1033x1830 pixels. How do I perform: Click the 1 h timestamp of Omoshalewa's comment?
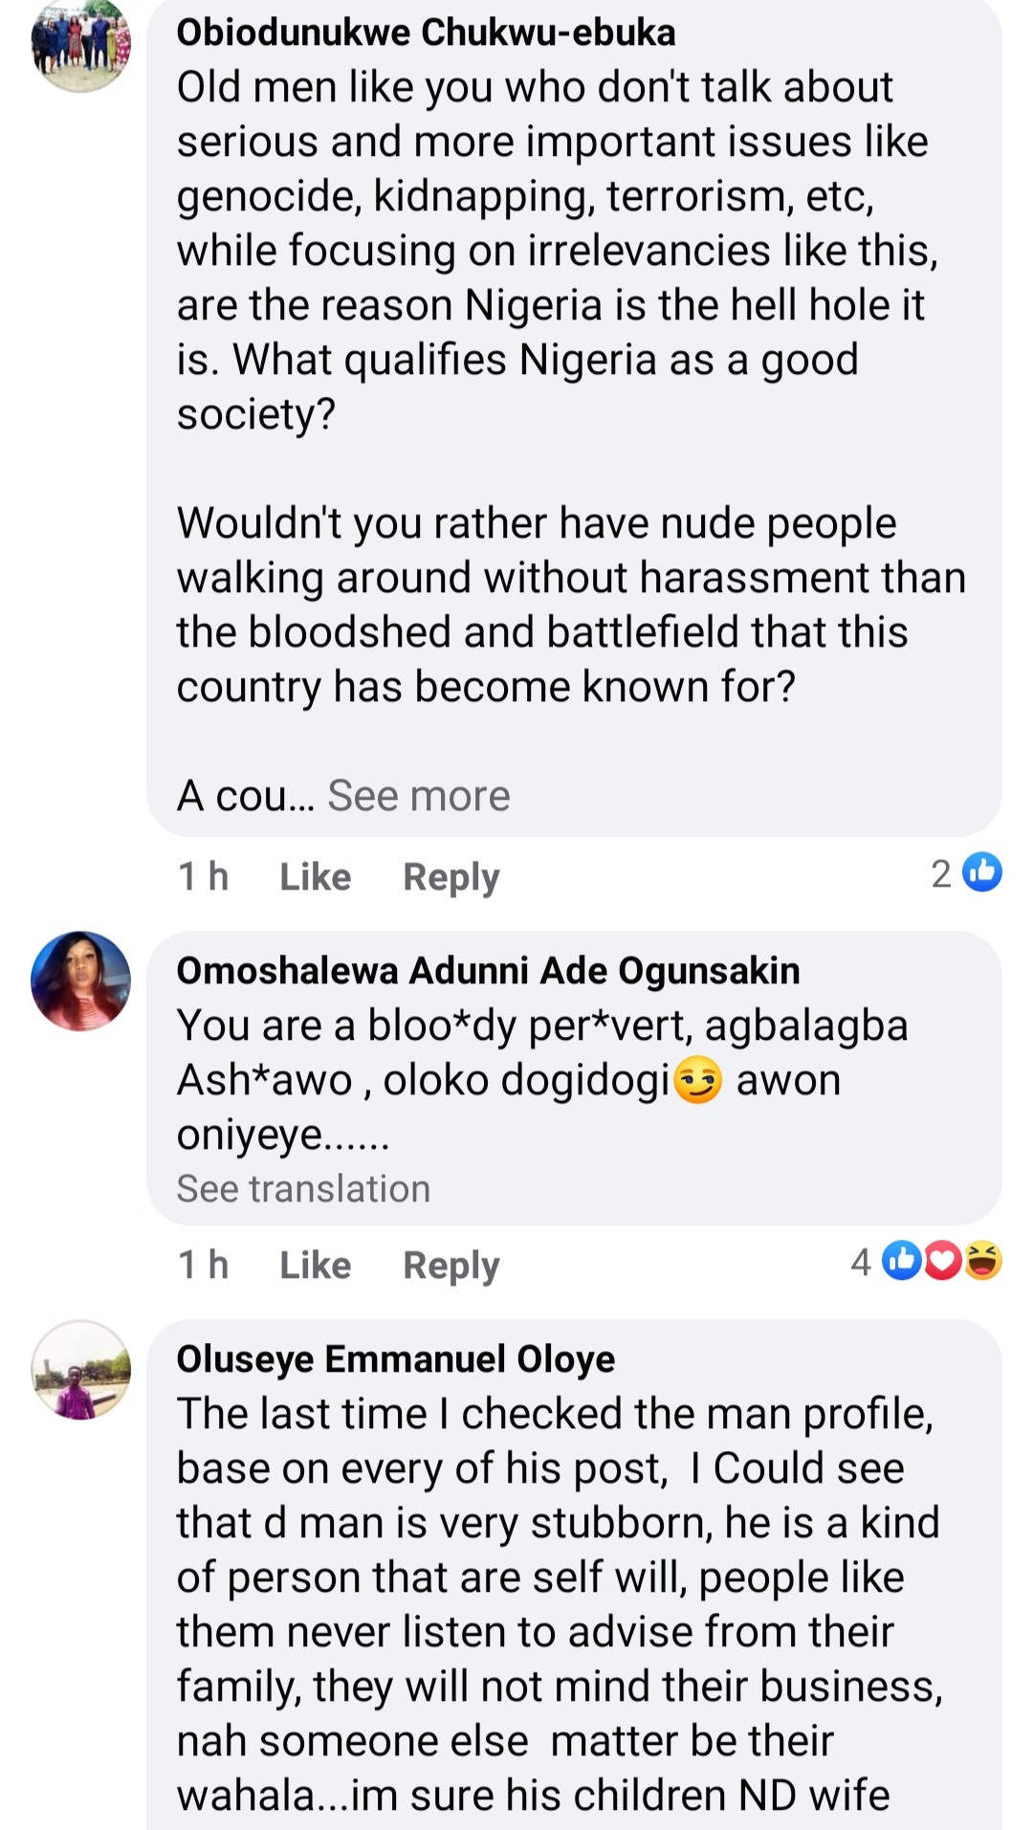pyautogui.click(x=203, y=1265)
